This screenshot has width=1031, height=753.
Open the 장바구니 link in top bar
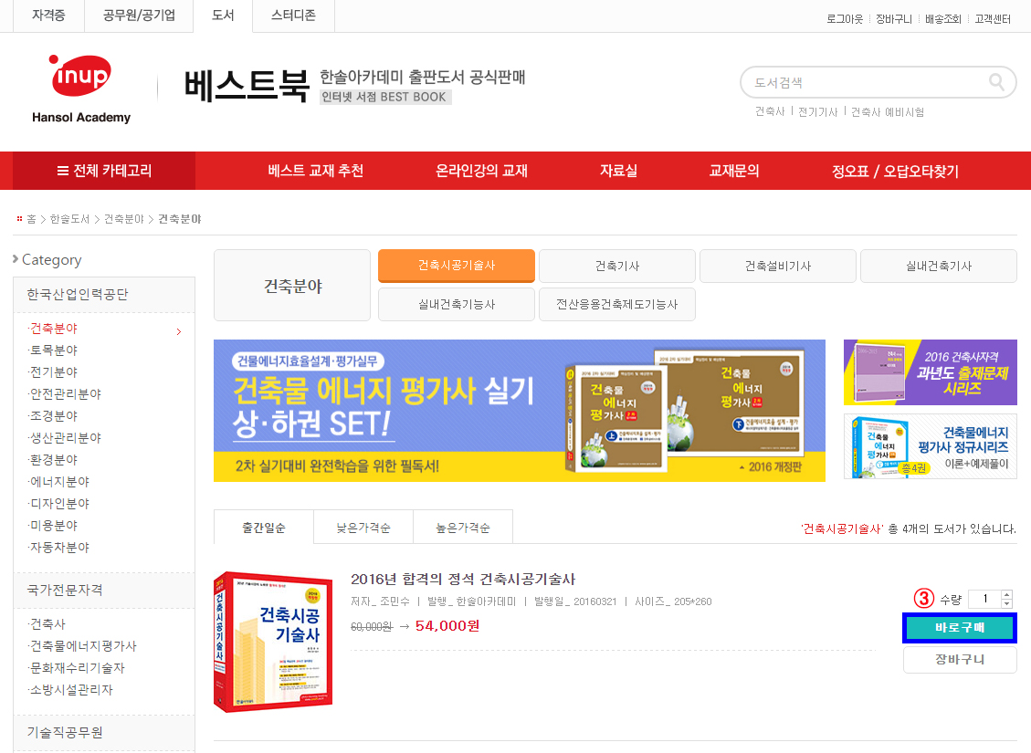tap(894, 19)
